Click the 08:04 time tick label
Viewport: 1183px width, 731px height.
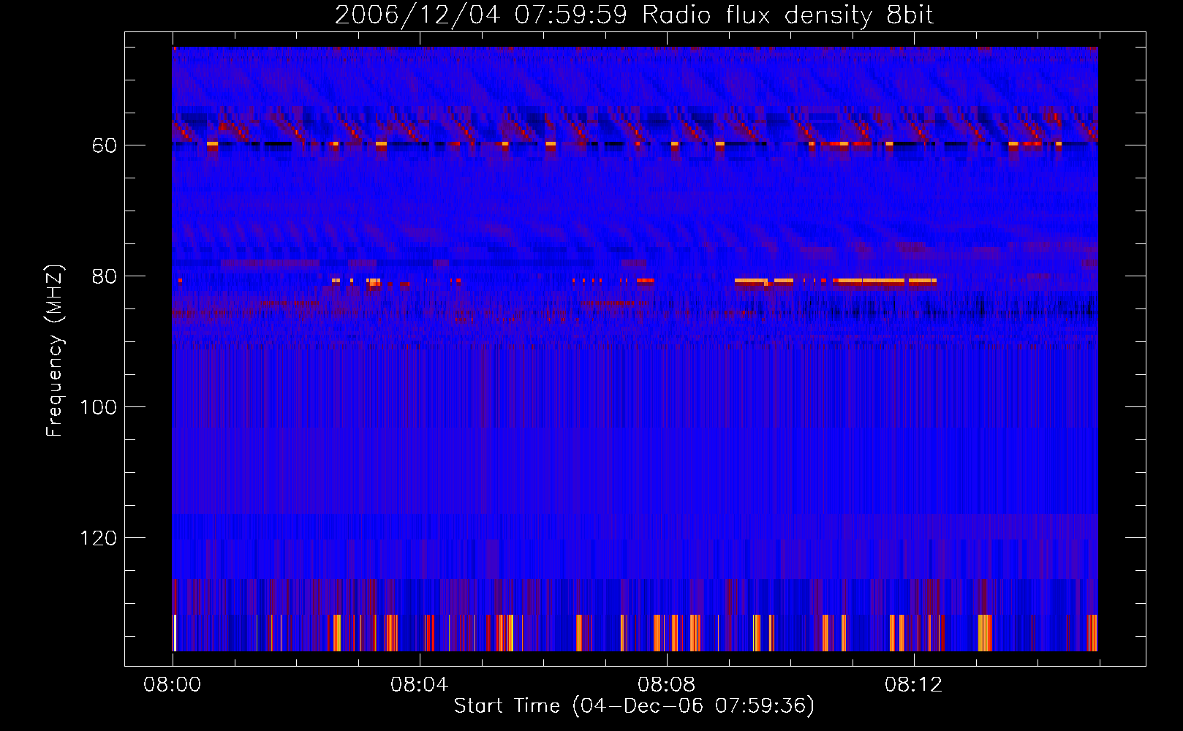click(x=419, y=685)
